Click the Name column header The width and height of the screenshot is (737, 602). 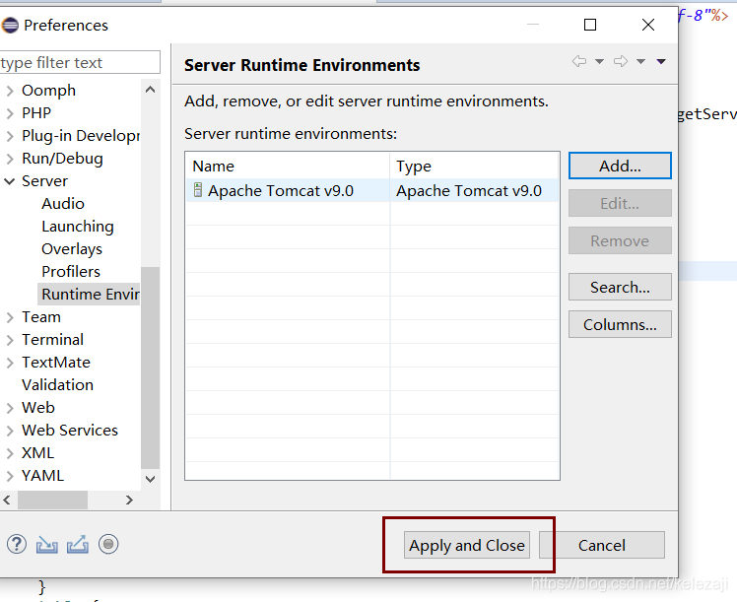(x=288, y=166)
